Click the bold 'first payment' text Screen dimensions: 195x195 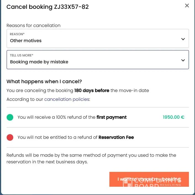(112, 117)
